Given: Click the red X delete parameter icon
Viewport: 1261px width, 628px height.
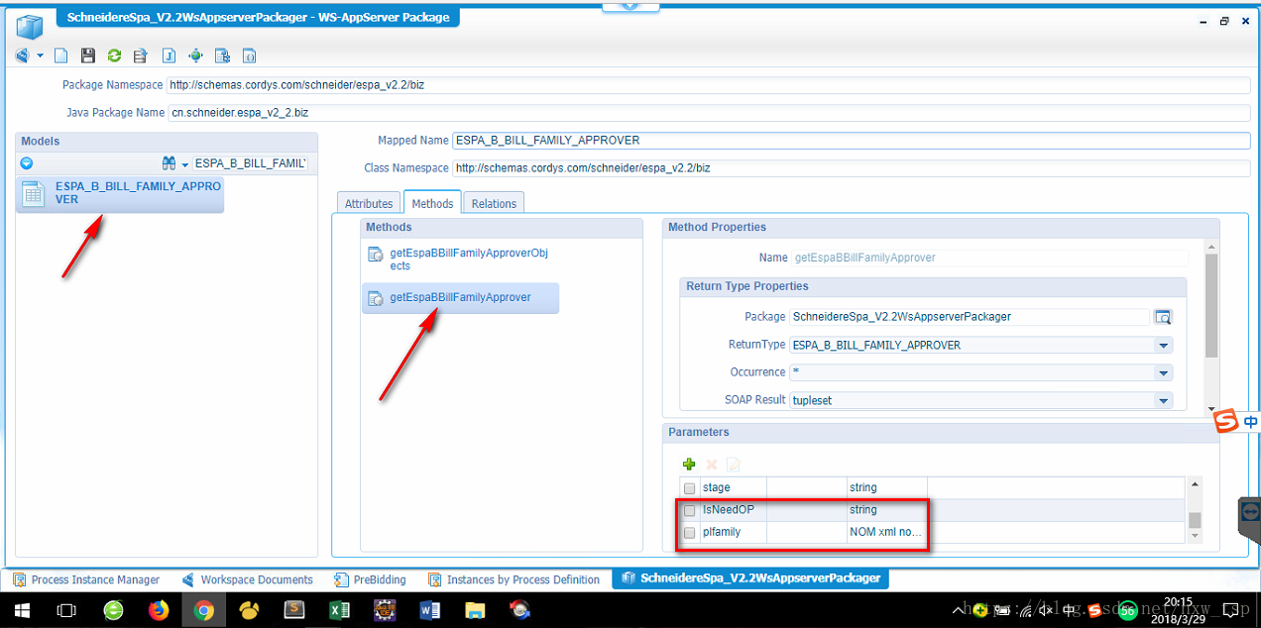Looking at the screenshot, I should (711, 464).
